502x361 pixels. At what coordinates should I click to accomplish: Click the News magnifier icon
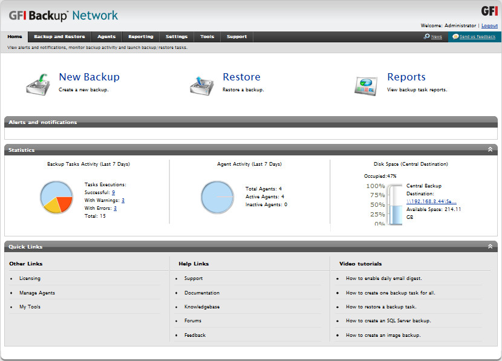426,36
